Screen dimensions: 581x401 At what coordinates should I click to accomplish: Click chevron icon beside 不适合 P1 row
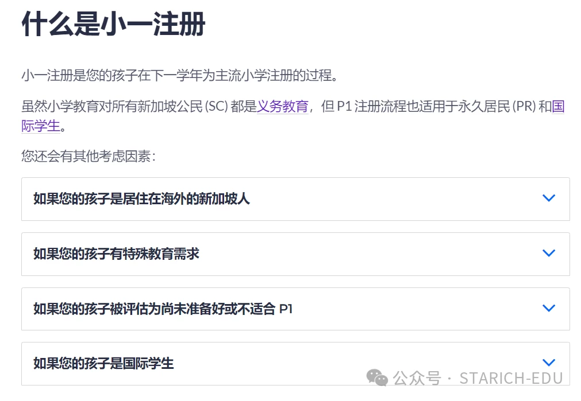tap(548, 308)
